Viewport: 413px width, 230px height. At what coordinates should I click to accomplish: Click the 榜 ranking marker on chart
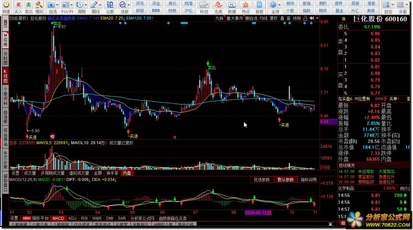click(x=52, y=137)
